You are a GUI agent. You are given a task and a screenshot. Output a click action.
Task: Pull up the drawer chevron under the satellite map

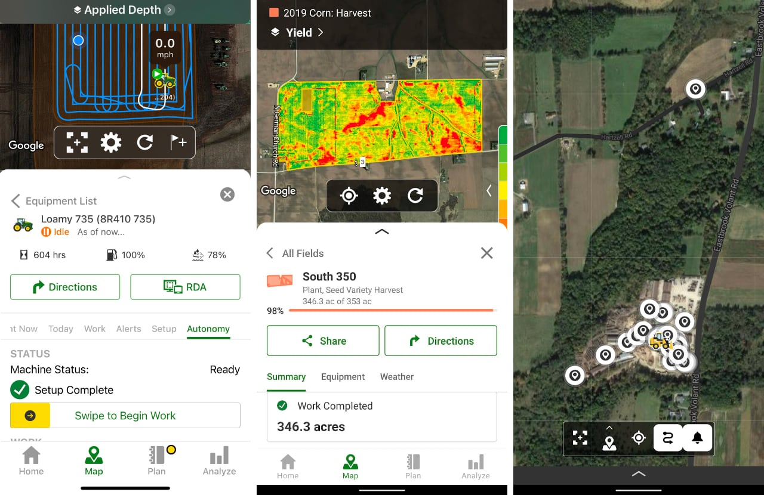coord(639,474)
